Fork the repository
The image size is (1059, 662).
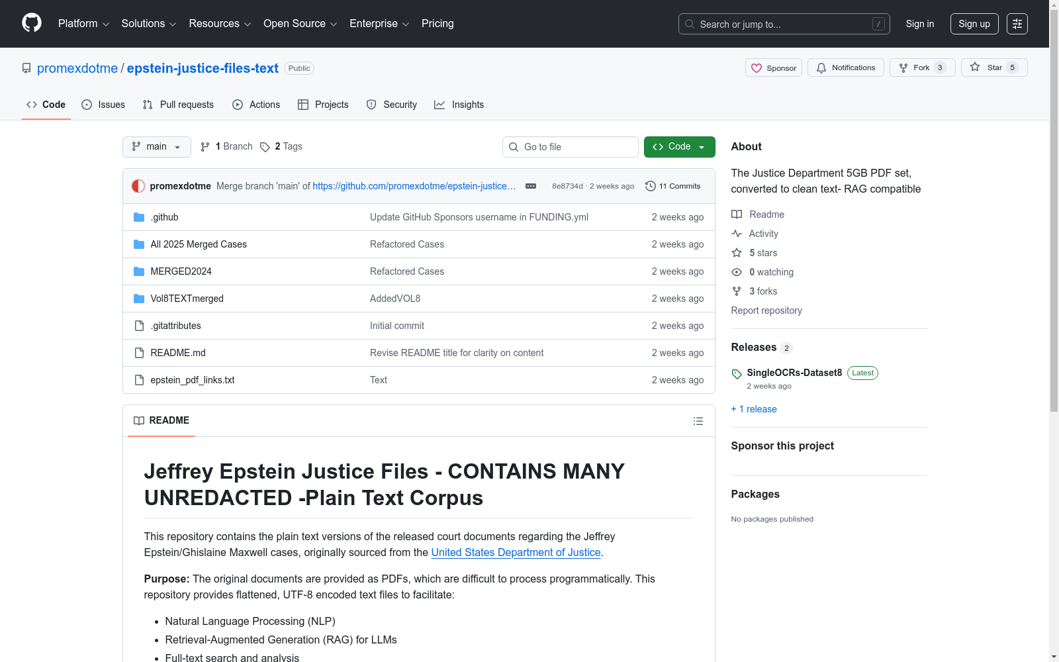pos(923,68)
